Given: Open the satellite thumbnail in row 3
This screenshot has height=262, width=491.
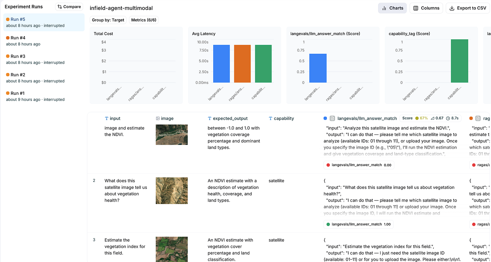Looking at the screenshot, I should pos(171,249).
